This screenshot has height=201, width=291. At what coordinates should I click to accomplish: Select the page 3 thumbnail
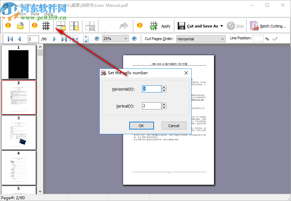19,132
